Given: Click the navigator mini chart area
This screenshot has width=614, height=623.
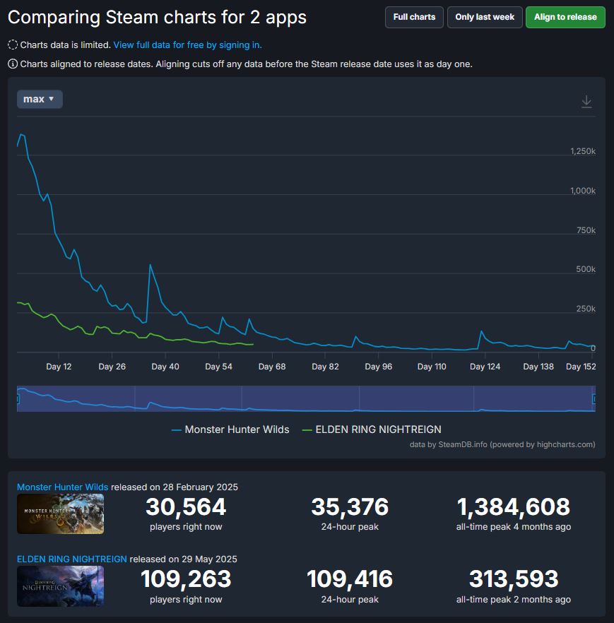Looking at the screenshot, I should coord(304,399).
